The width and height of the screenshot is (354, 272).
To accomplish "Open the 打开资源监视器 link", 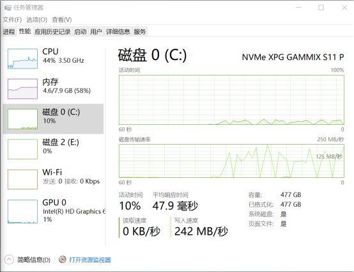I will coord(90,260).
